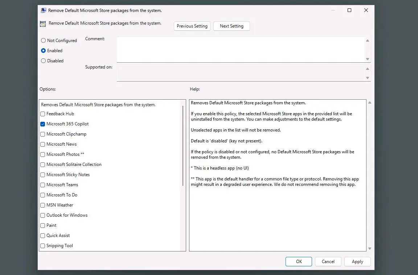Click 'Unselected apps in the list' help text
Viewport: 418px width, 275px height.
coord(236,130)
